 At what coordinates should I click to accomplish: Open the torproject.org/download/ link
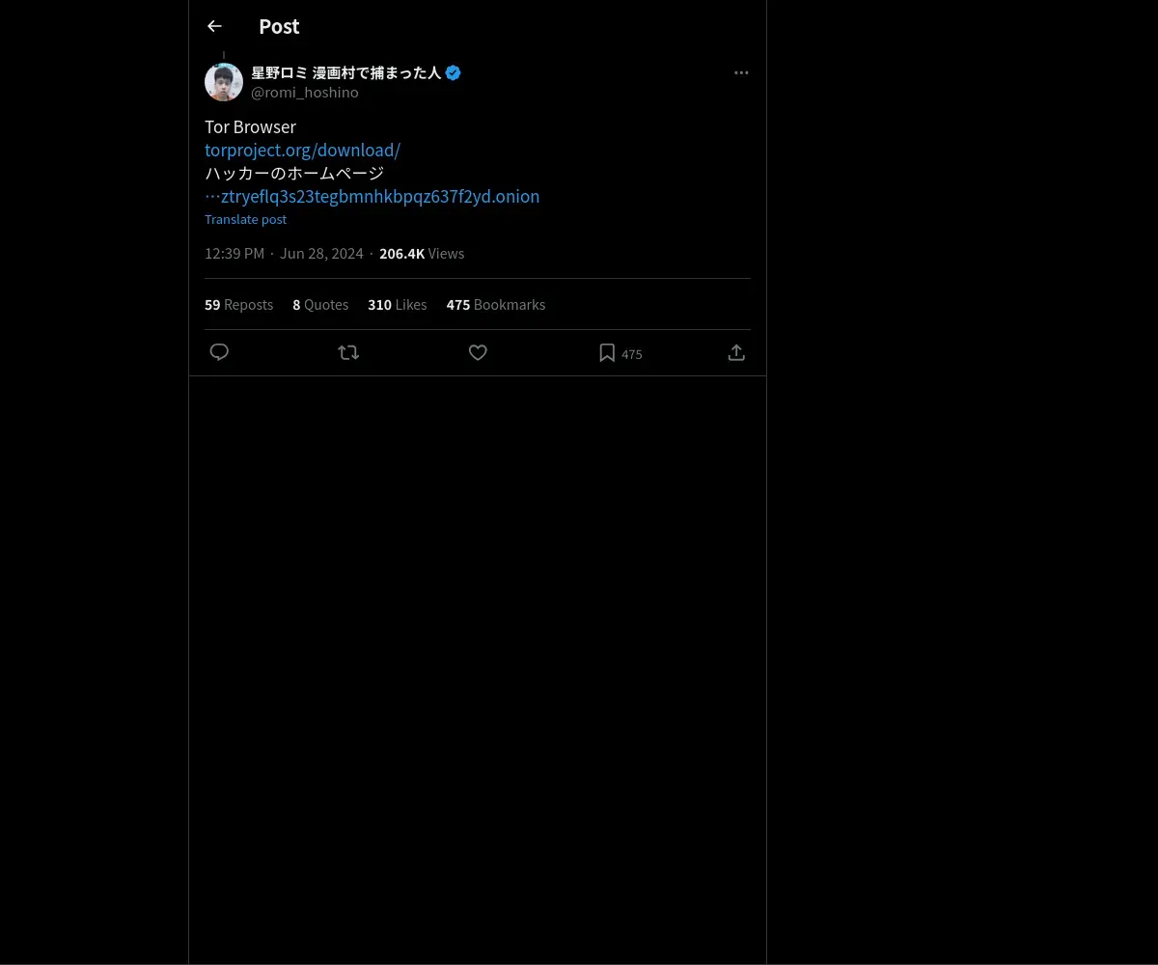coord(302,150)
